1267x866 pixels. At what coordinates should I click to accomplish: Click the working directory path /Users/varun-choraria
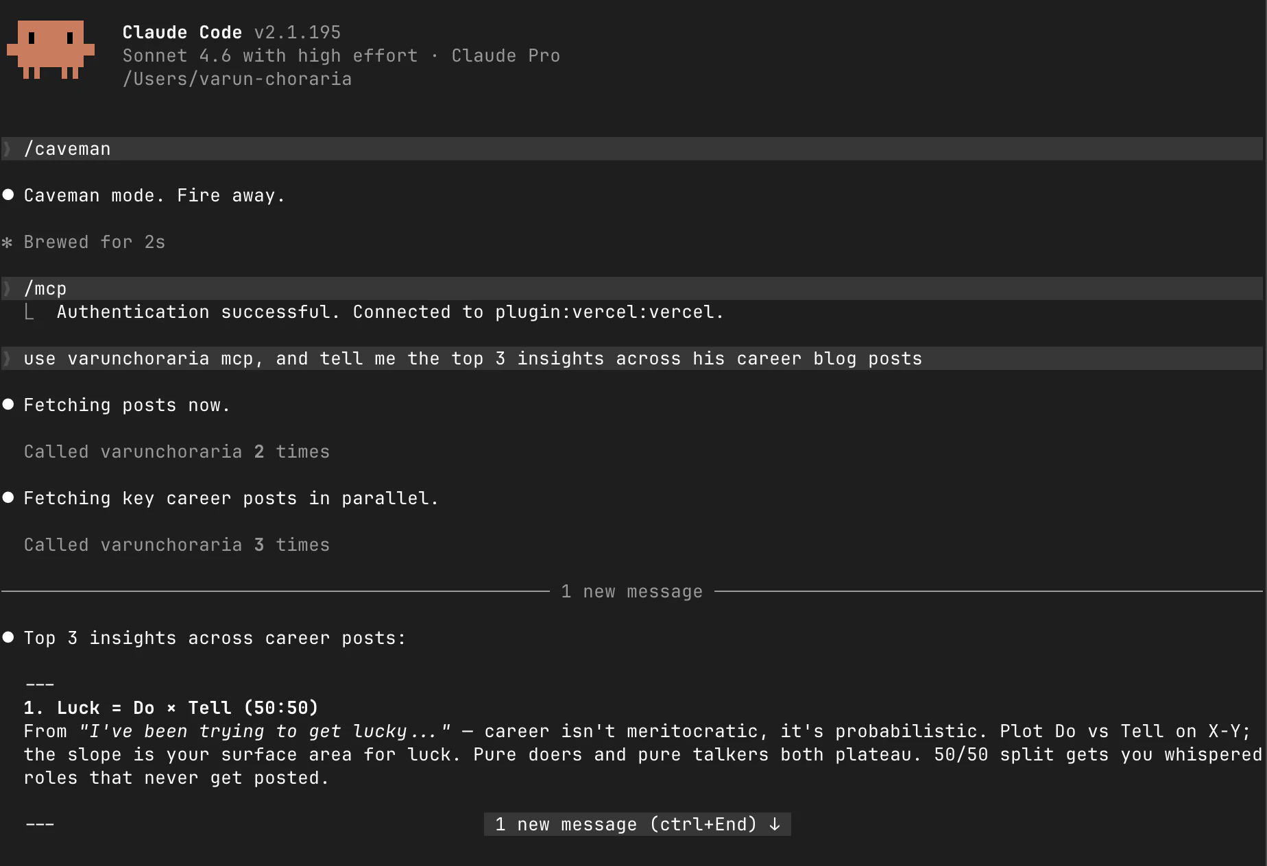[237, 79]
